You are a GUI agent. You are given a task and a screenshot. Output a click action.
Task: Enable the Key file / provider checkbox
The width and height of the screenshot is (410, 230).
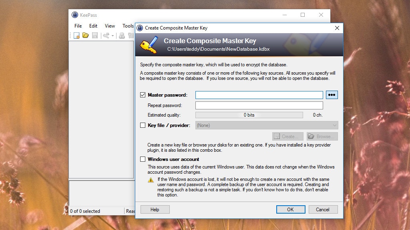[x=143, y=125]
